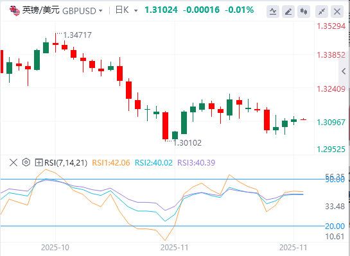Open the 日K timeframe dropdown
The image size is (350, 256).
[127, 10]
